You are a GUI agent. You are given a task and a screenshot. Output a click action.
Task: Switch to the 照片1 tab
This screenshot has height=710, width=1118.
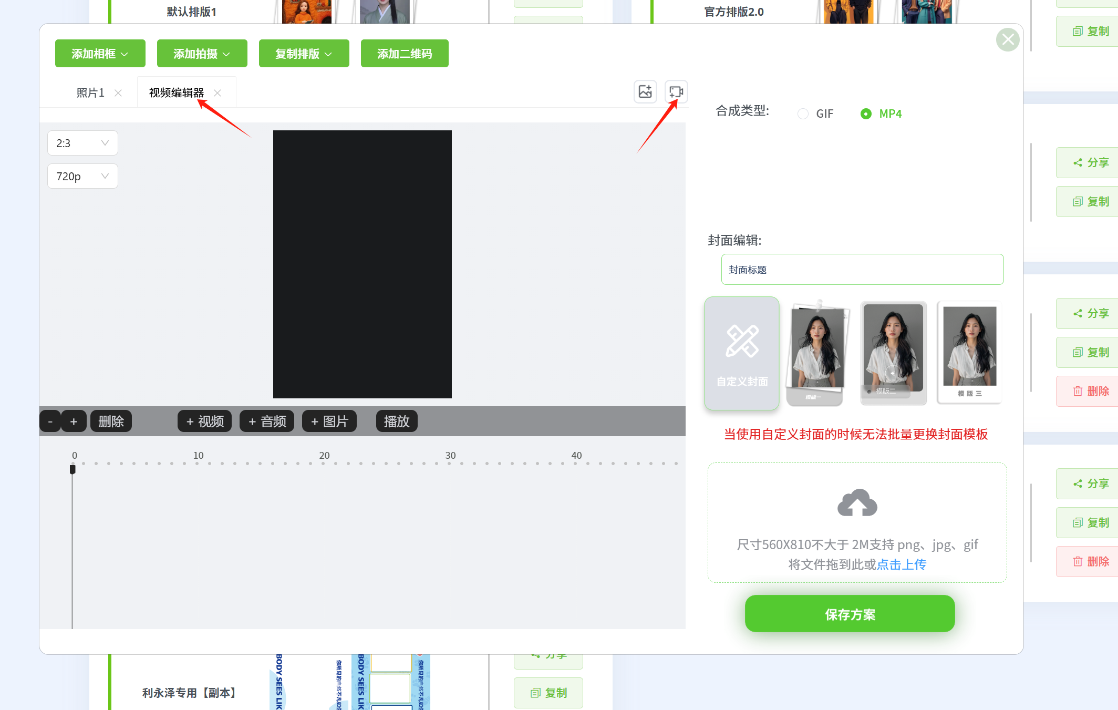coord(90,93)
